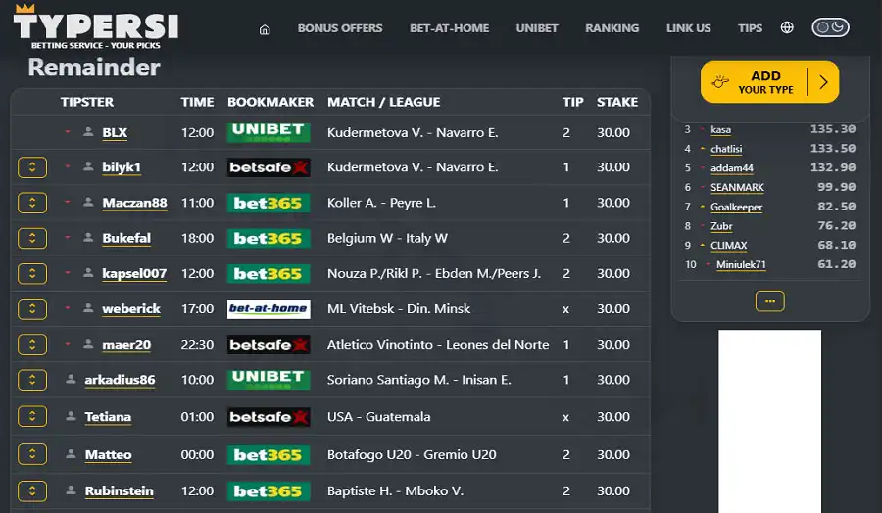882x513 pixels.
Task: Select match USA - Guatemala
Action: click(378, 417)
